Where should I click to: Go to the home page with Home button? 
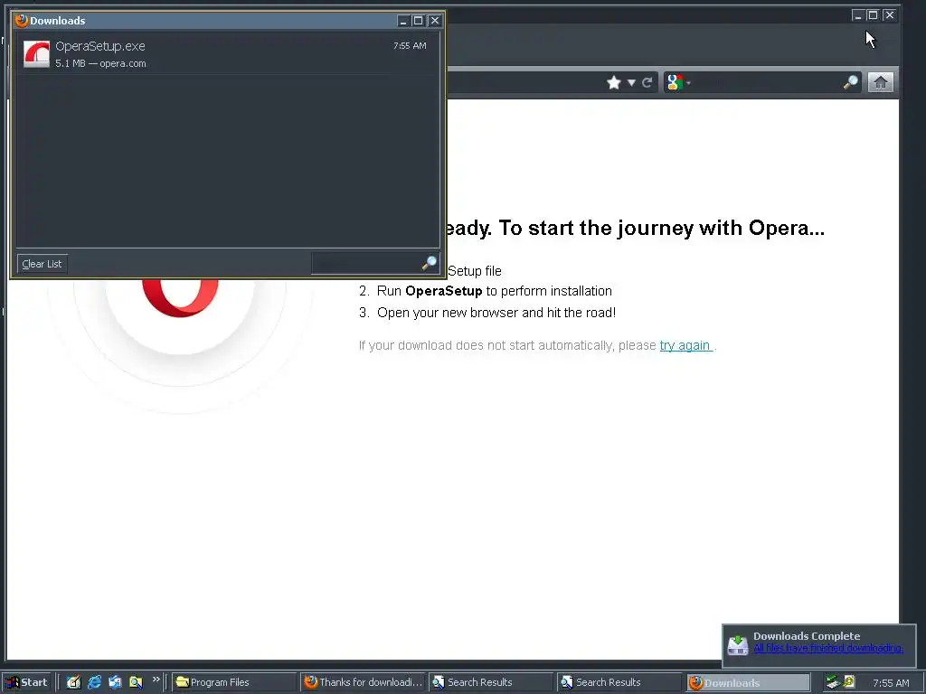(880, 82)
